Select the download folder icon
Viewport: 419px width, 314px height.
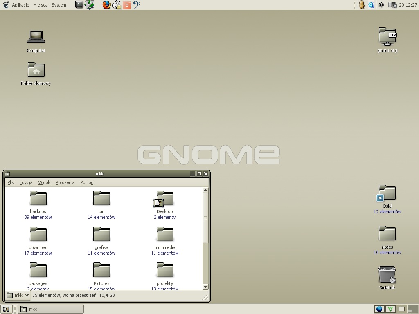tap(38, 234)
